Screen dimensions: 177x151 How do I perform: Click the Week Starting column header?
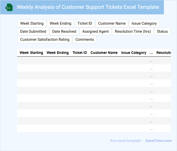(x=31, y=53)
